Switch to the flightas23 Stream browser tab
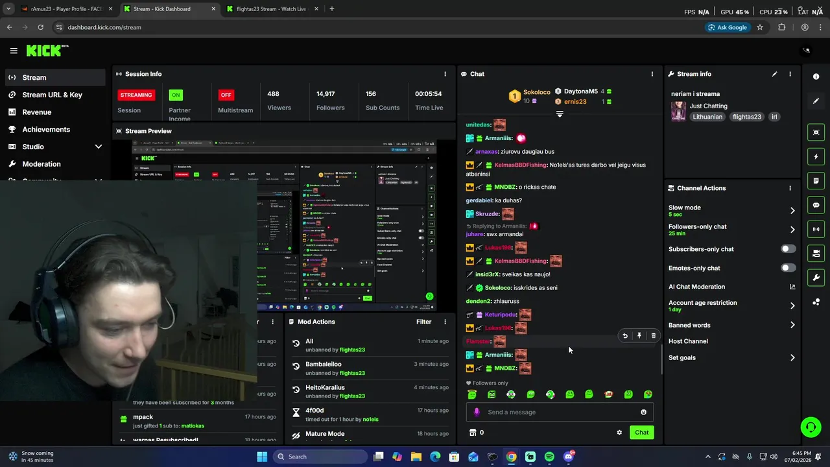This screenshot has width=830, height=467. coord(272,9)
